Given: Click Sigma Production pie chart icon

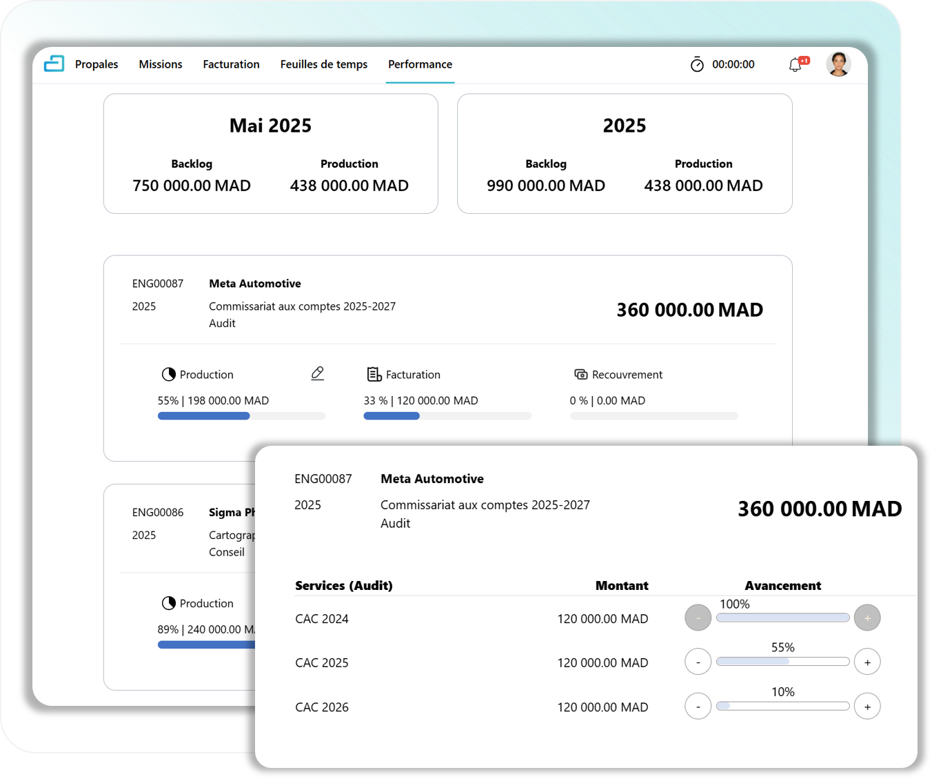Looking at the screenshot, I should click(168, 603).
